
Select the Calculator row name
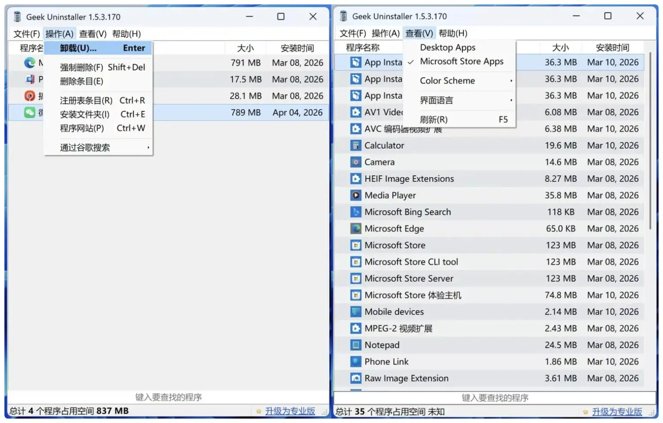[x=384, y=145]
